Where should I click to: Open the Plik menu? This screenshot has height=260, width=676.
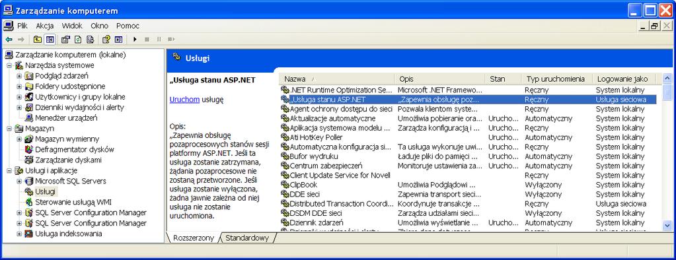pyautogui.click(x=22, y=26)
